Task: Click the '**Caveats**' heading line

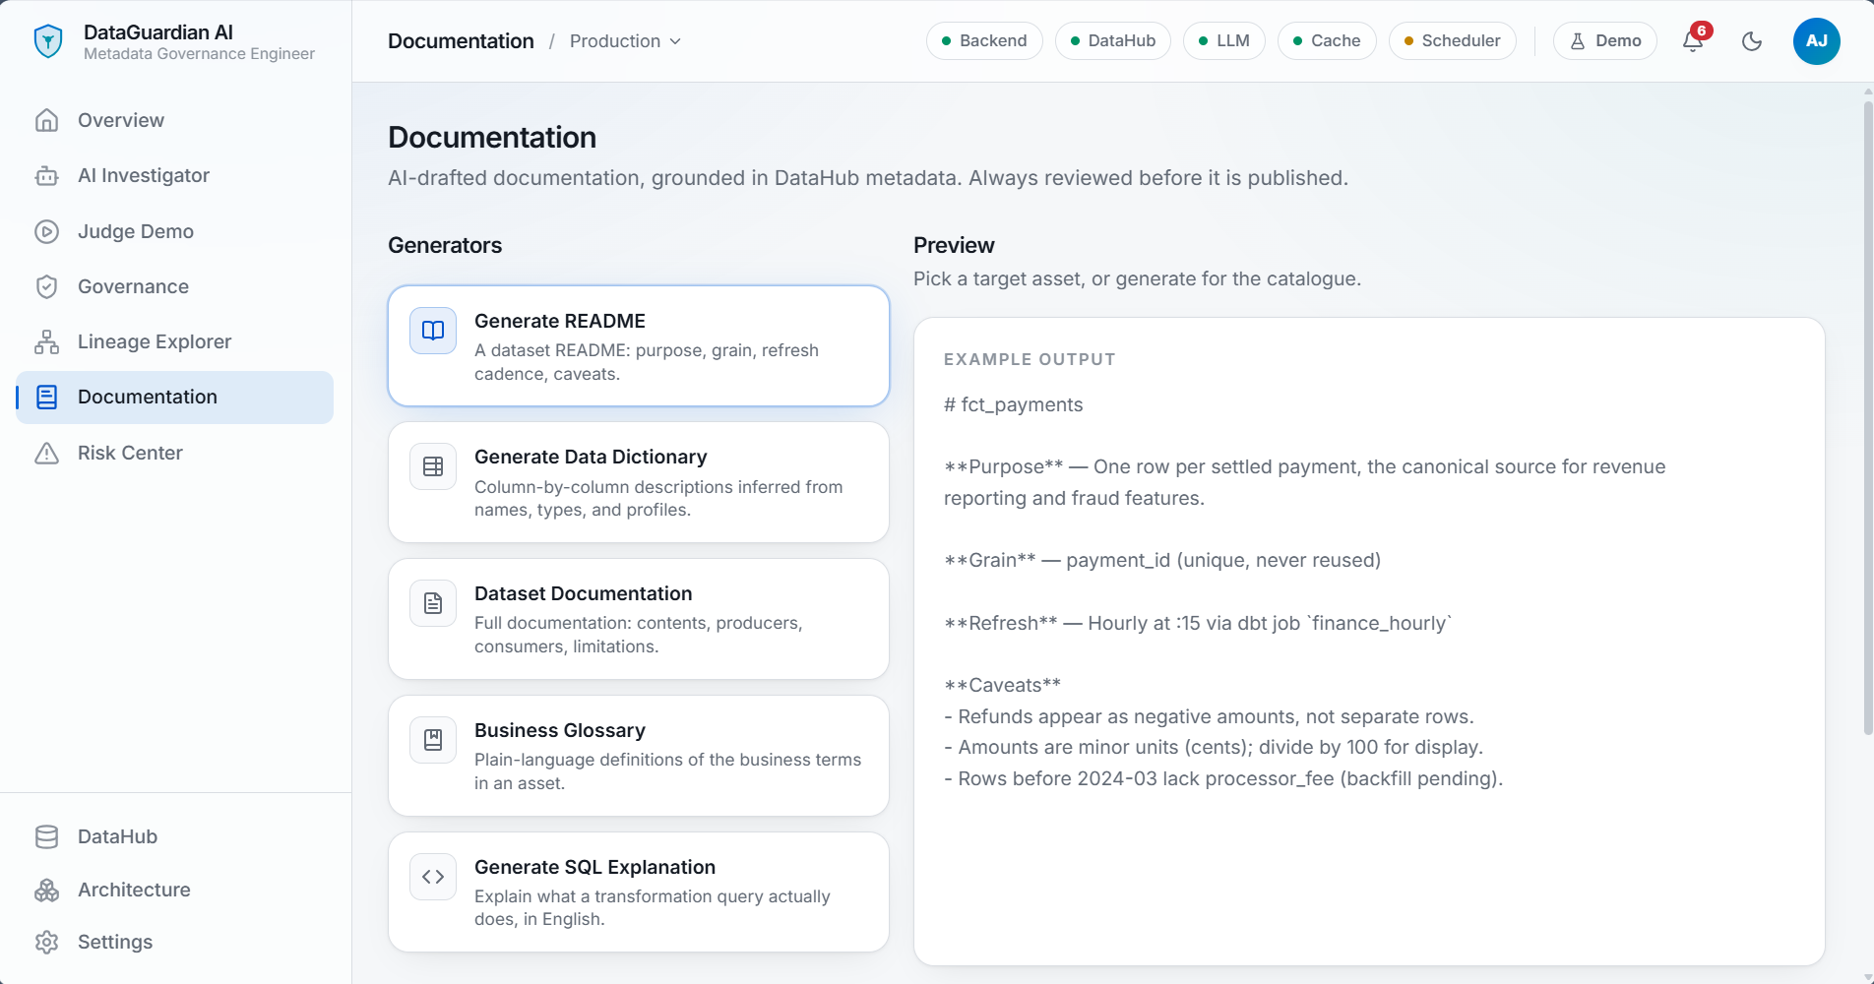Action: click(x=1002, y=685)
